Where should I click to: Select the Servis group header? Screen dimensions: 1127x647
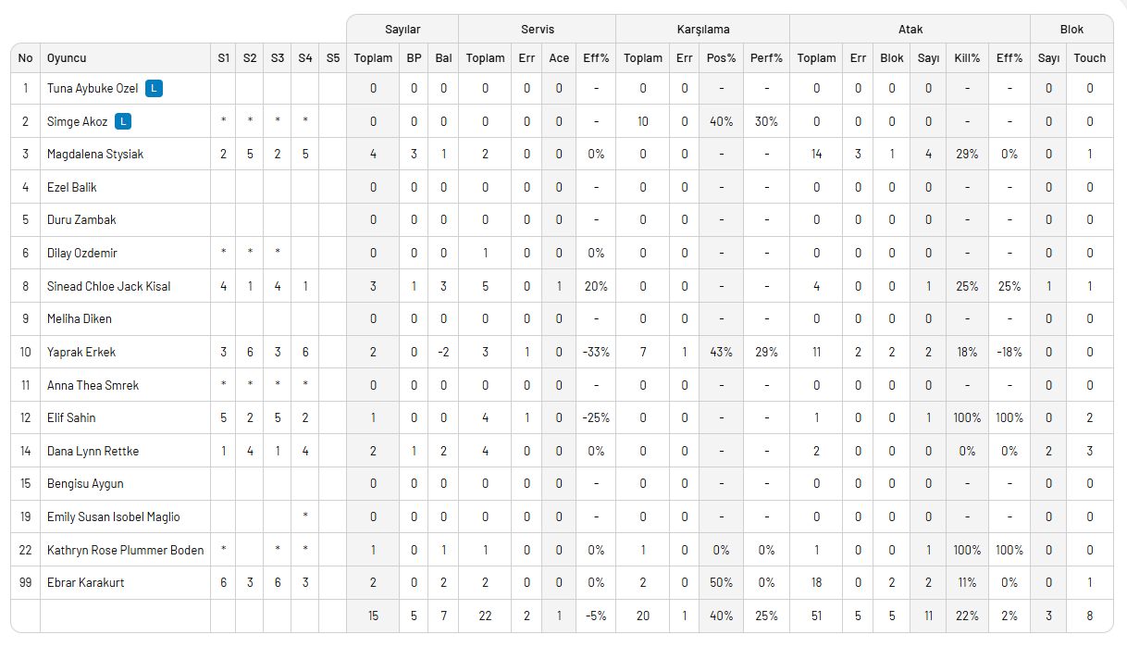click(537, 29)
